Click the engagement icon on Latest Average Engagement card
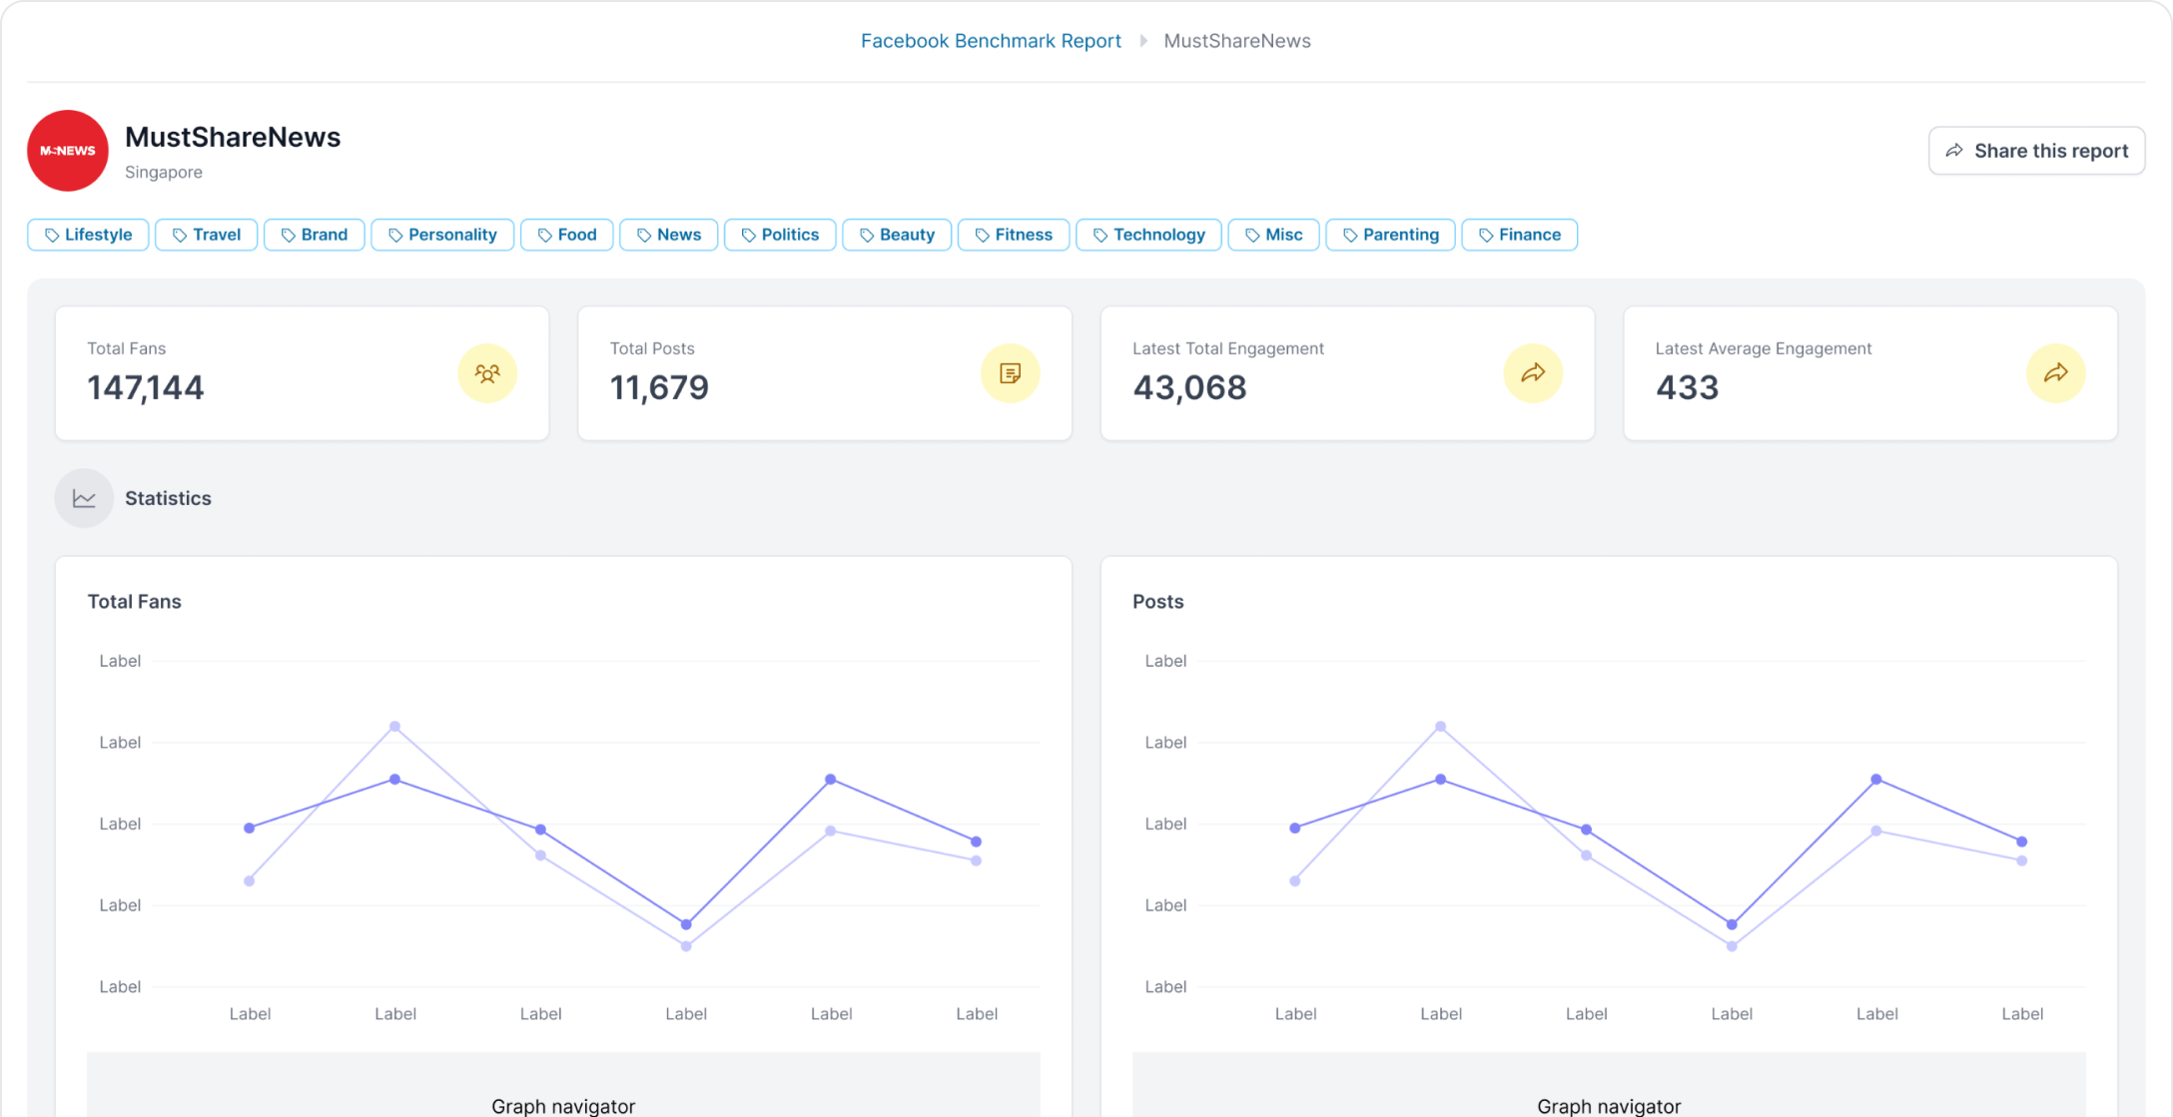The height and width of the screenshot is (1117, 2173). pyautogui.click(x=2056, y=373)
